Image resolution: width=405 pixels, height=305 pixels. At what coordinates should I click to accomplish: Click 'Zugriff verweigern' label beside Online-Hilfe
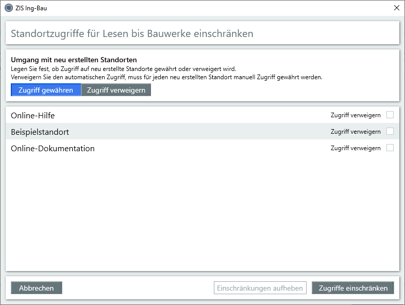click(356, 115)
